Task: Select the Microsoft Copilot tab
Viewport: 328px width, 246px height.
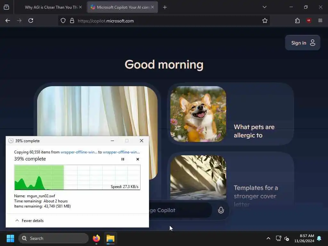Action: click(x=123, y=7)
